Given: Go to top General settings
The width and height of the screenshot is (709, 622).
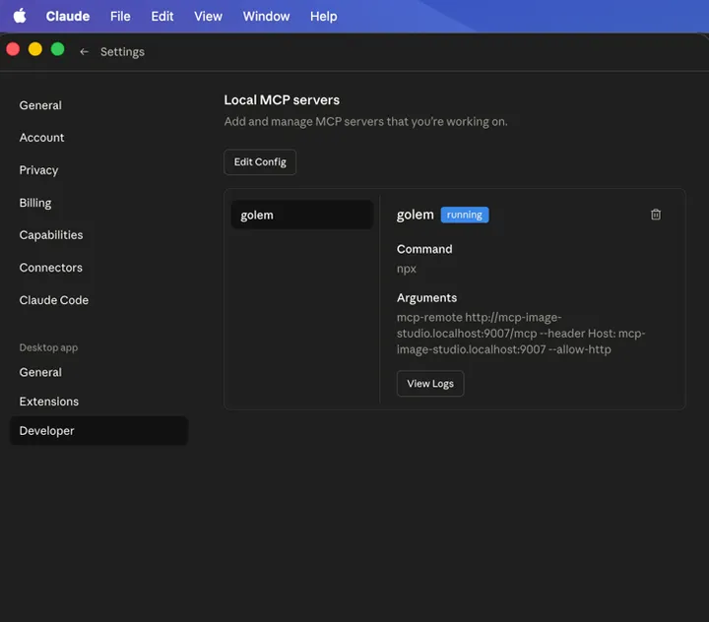Looking at the screenshot, I should click(x=40, y=105).
